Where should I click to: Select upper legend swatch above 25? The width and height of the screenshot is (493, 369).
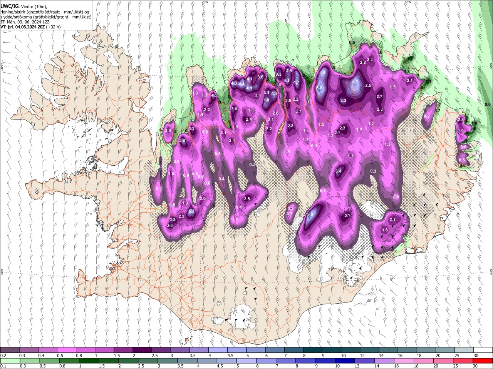pyautogui.click(x=464, y=350)
